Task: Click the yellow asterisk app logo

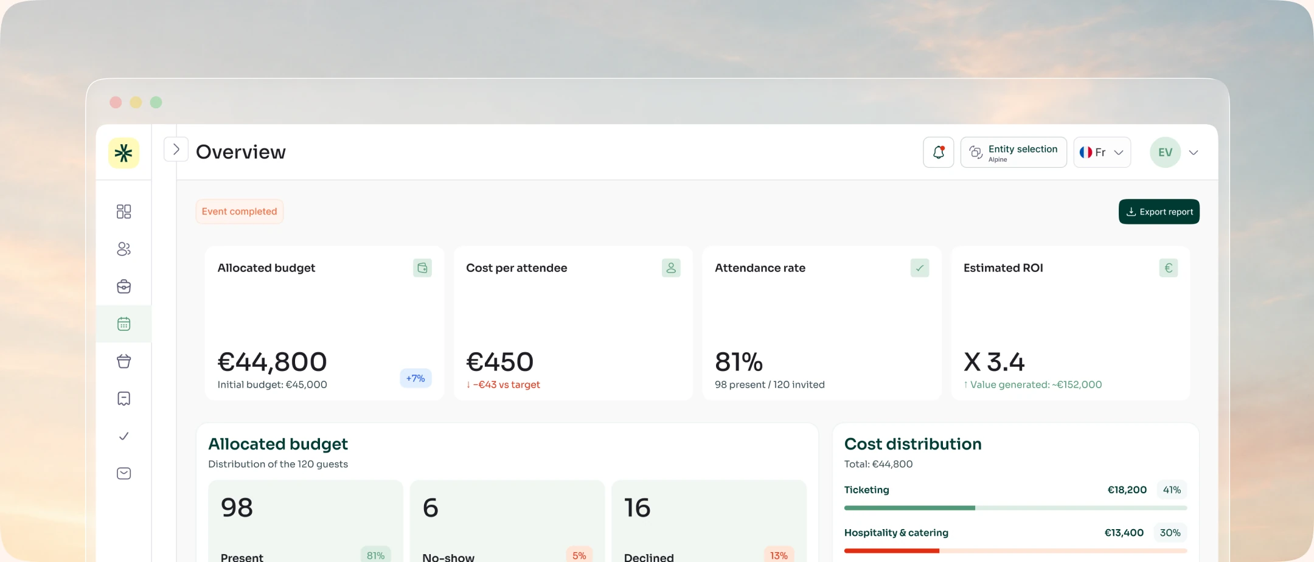Action: [123, 153]
